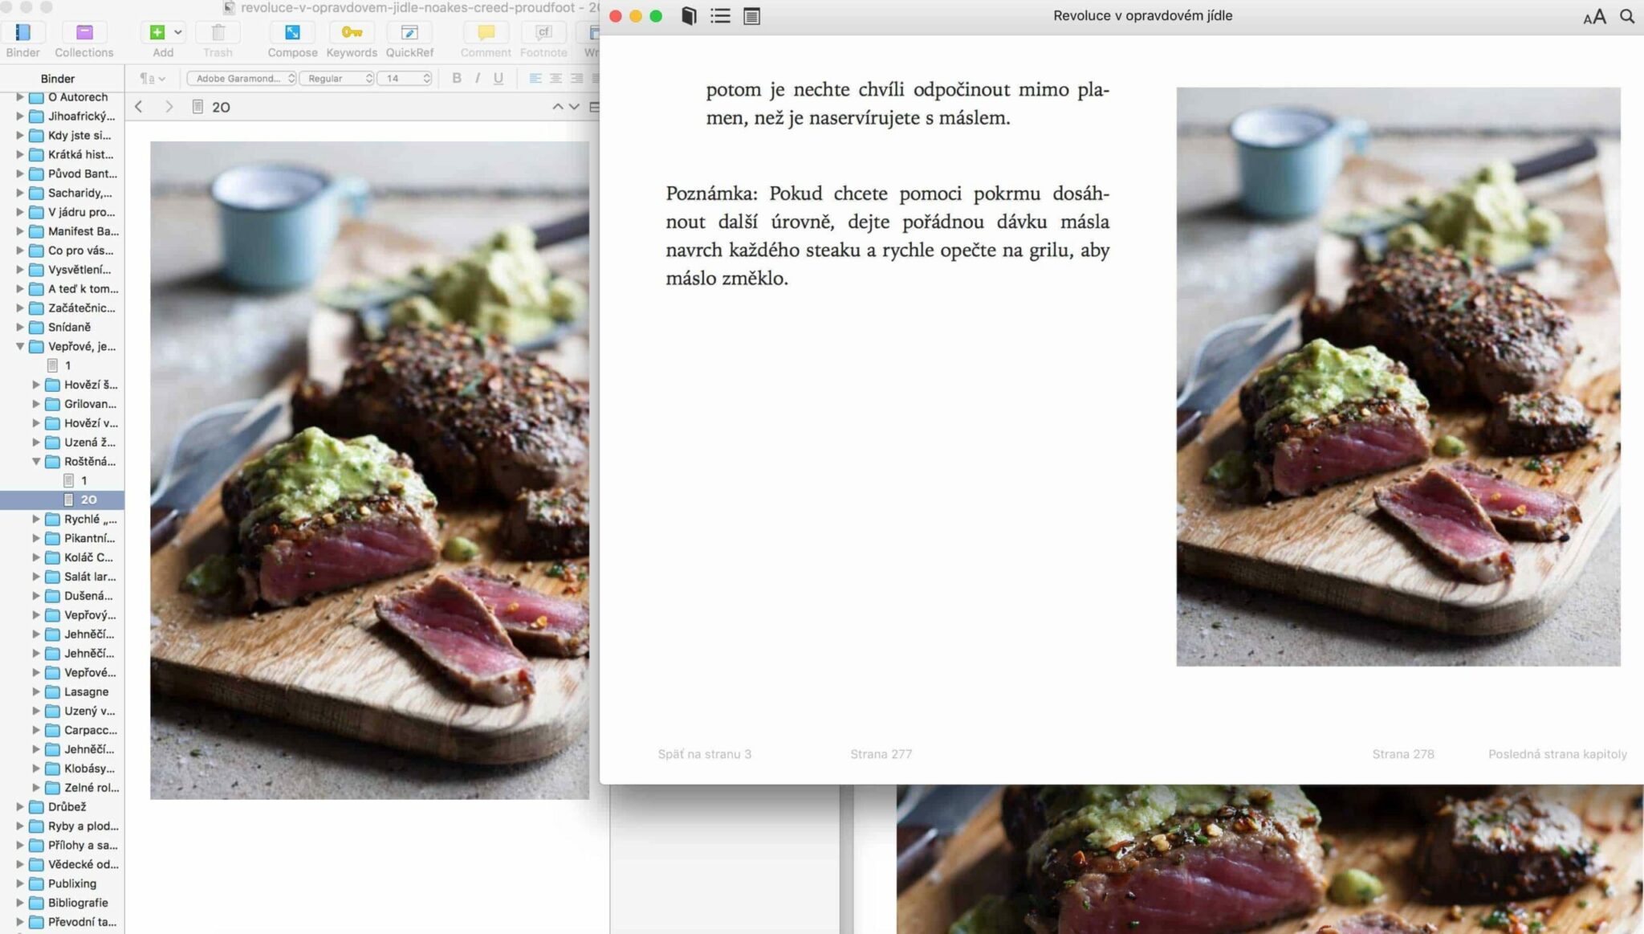Expand the 'O Autorech' folder
Viewport: 1644px width, 934px height.
click(20, 97)
